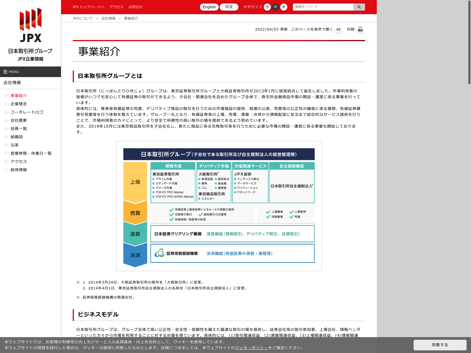Switch language to English

click(209, 7)
